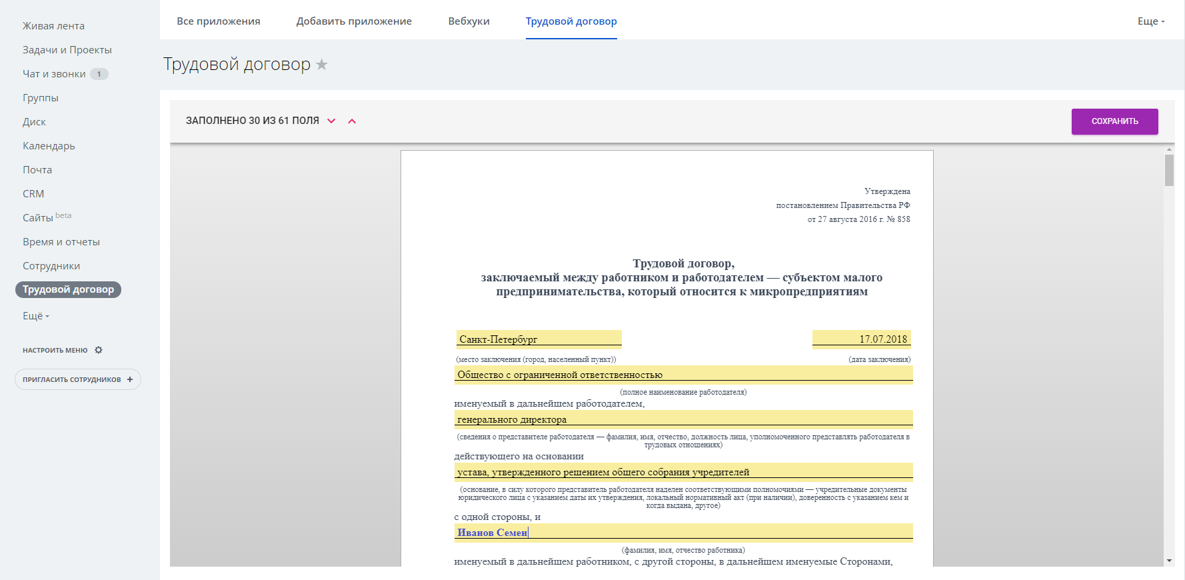Go to previous field with up chevron
Screen dimensions: 1185x580
pos(352,121)
